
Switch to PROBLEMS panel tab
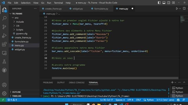coord(48,83)
